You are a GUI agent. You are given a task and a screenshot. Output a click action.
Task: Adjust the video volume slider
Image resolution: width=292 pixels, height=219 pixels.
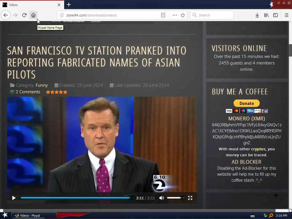pyautogui.click(x=175, y=198)
